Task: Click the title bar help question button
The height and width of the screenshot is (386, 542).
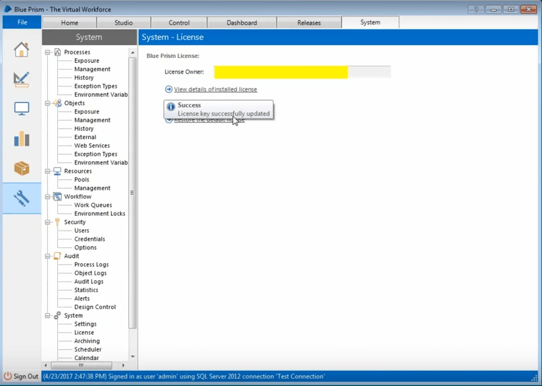Action: 476,10
